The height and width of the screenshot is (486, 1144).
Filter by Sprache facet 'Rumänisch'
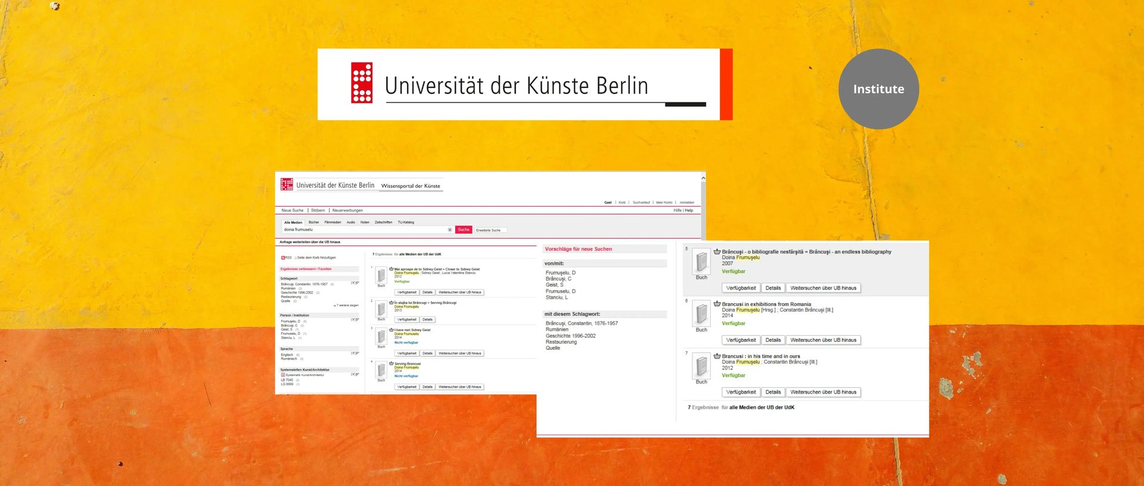coord(289,359)
